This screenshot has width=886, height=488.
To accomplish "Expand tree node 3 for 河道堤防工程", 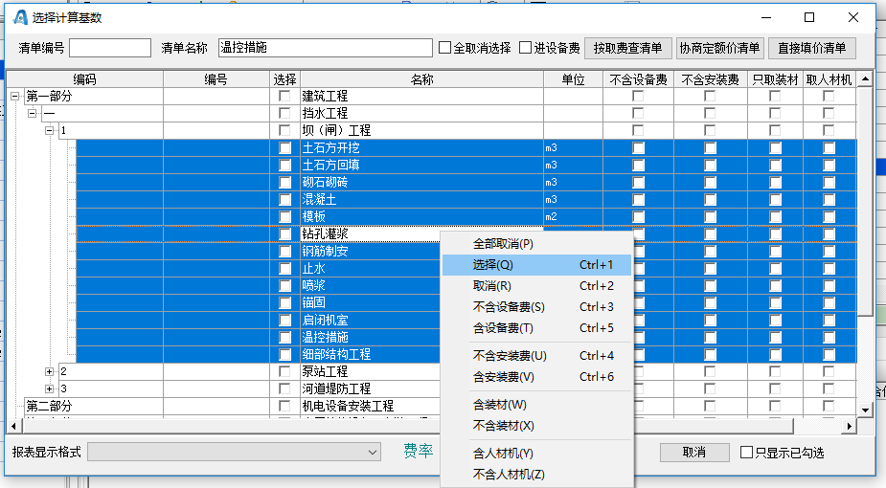I will (x=49, y=388).
